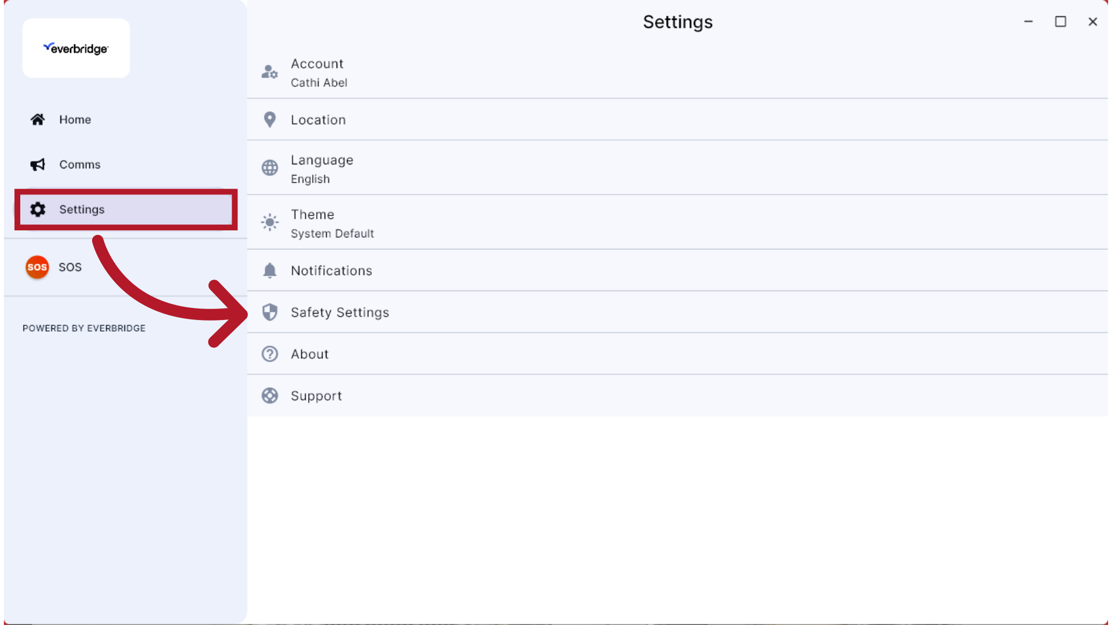1112x625 pixels.
Task: Select the Safety Settings shield icon
Action: 269,312
